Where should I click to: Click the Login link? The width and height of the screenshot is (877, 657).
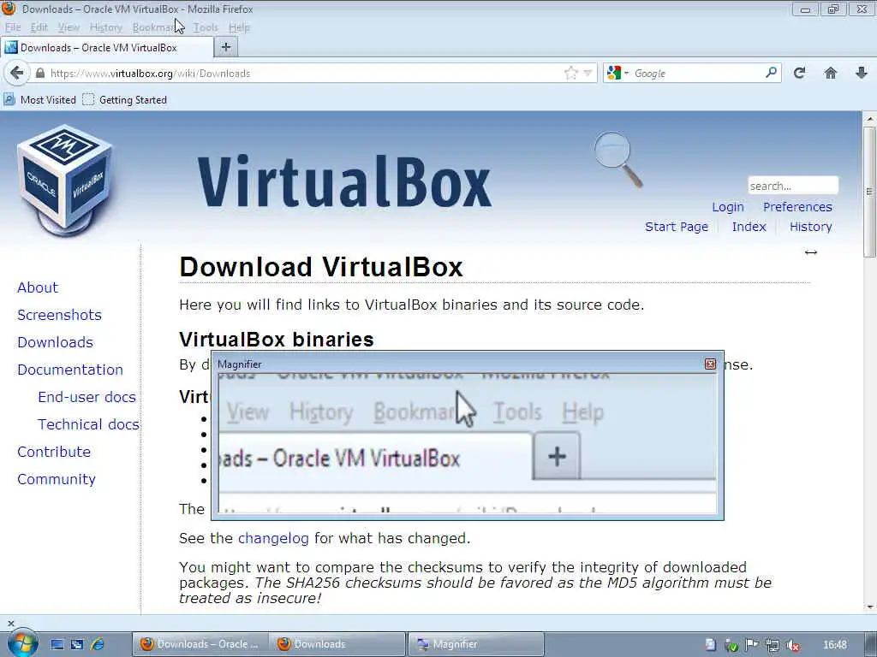coord(728,207)
